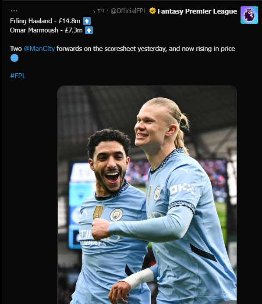Screen dimensions: 262x304
Task: Open the #FPL hashtag
Action: 18,76
